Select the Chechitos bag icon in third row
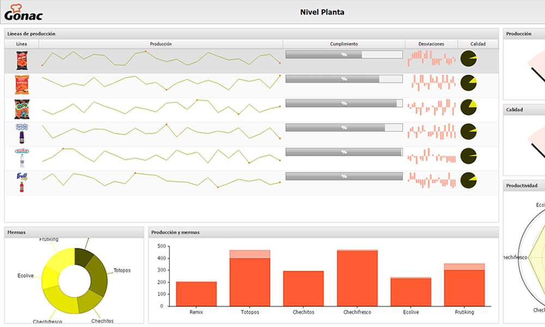545x327 pixels. point(22,109)
